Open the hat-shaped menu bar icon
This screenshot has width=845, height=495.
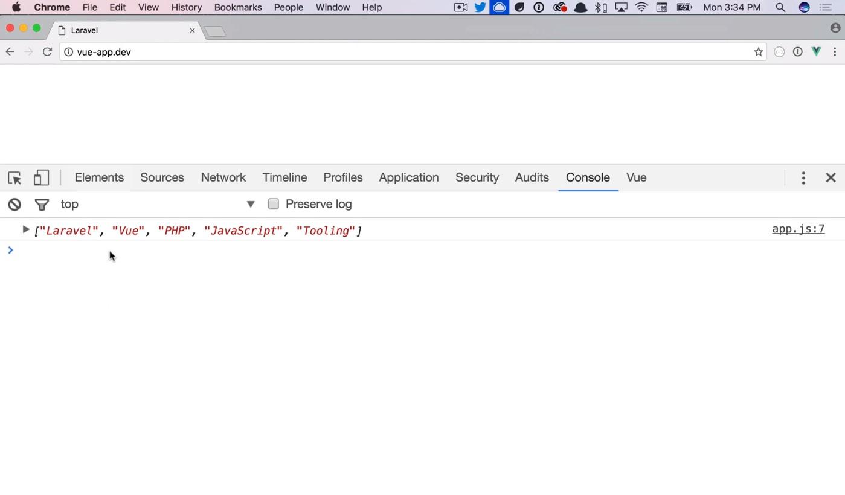[580, 7]
